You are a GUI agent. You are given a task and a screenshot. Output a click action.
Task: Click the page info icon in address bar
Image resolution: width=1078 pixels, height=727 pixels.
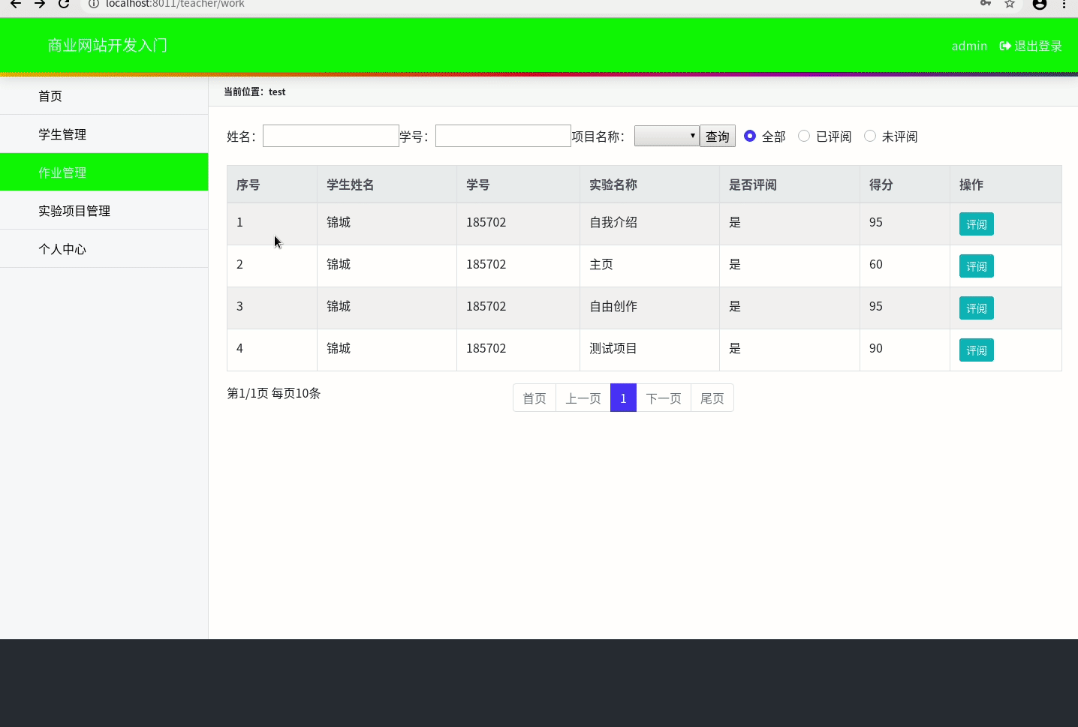tap(92, 4)
